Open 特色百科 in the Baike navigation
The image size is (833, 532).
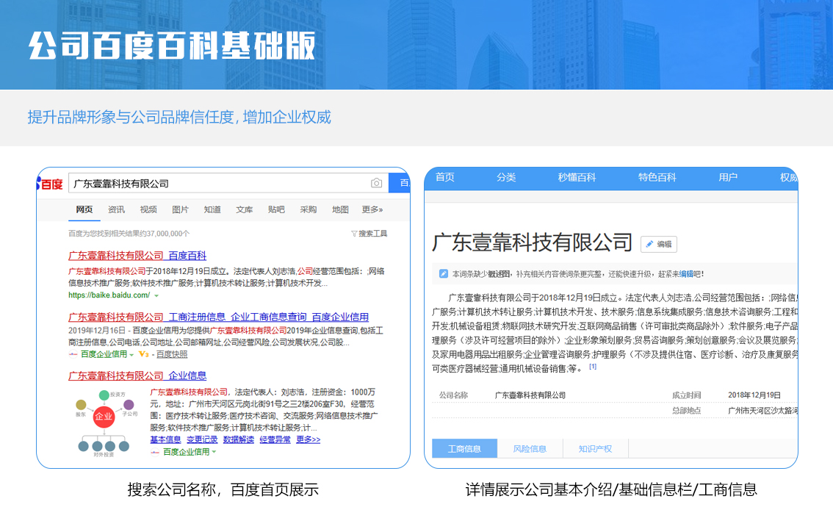(x=657, y=177)
